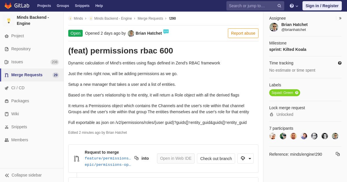
Task: Open the Issues sidebar item
Action: click(17, 62)
